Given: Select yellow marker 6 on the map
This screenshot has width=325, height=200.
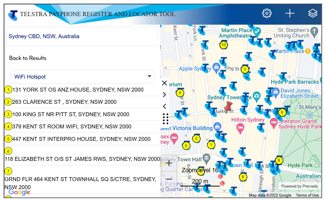Looking at the screenshot, I should (282, 113).
